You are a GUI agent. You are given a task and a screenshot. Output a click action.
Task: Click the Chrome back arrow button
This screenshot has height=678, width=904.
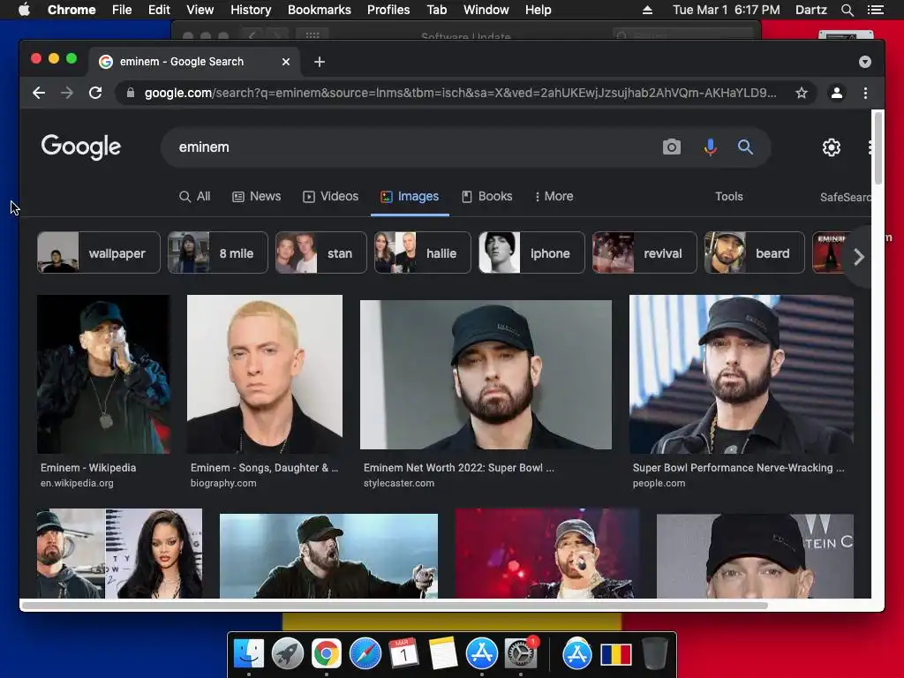(39, 93)
